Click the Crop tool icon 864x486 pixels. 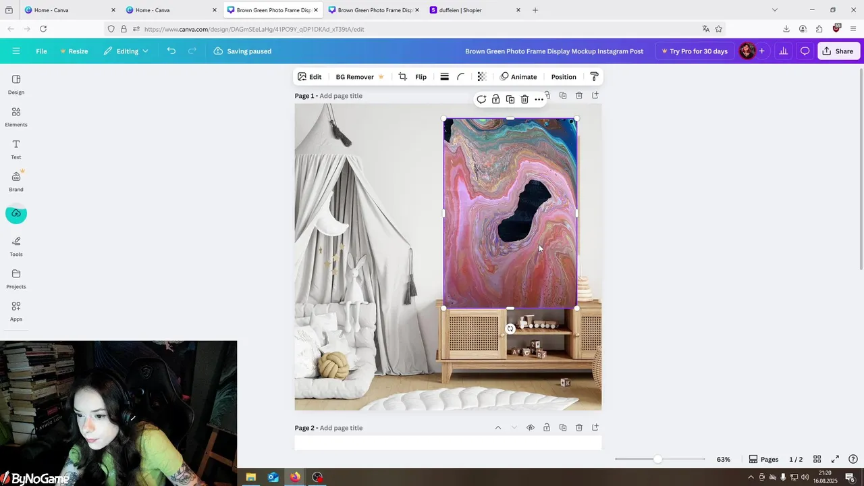click(x=402, y=77)
